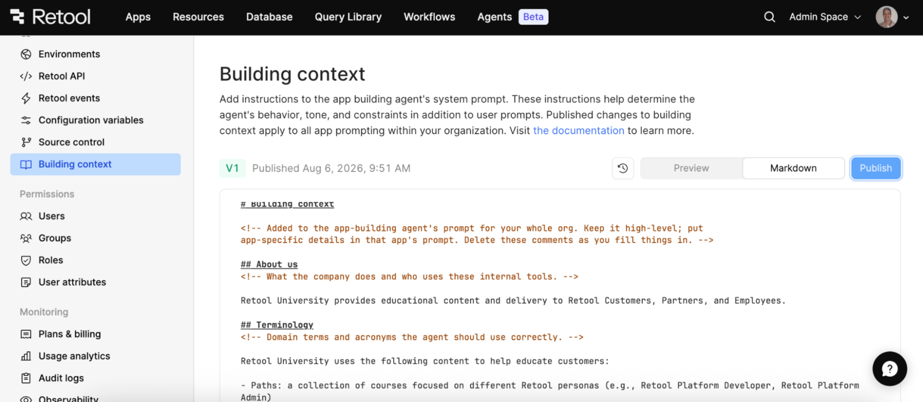Open Plans & billing
The width and height of the screenshot is (923, 402).
pos(95,334)
